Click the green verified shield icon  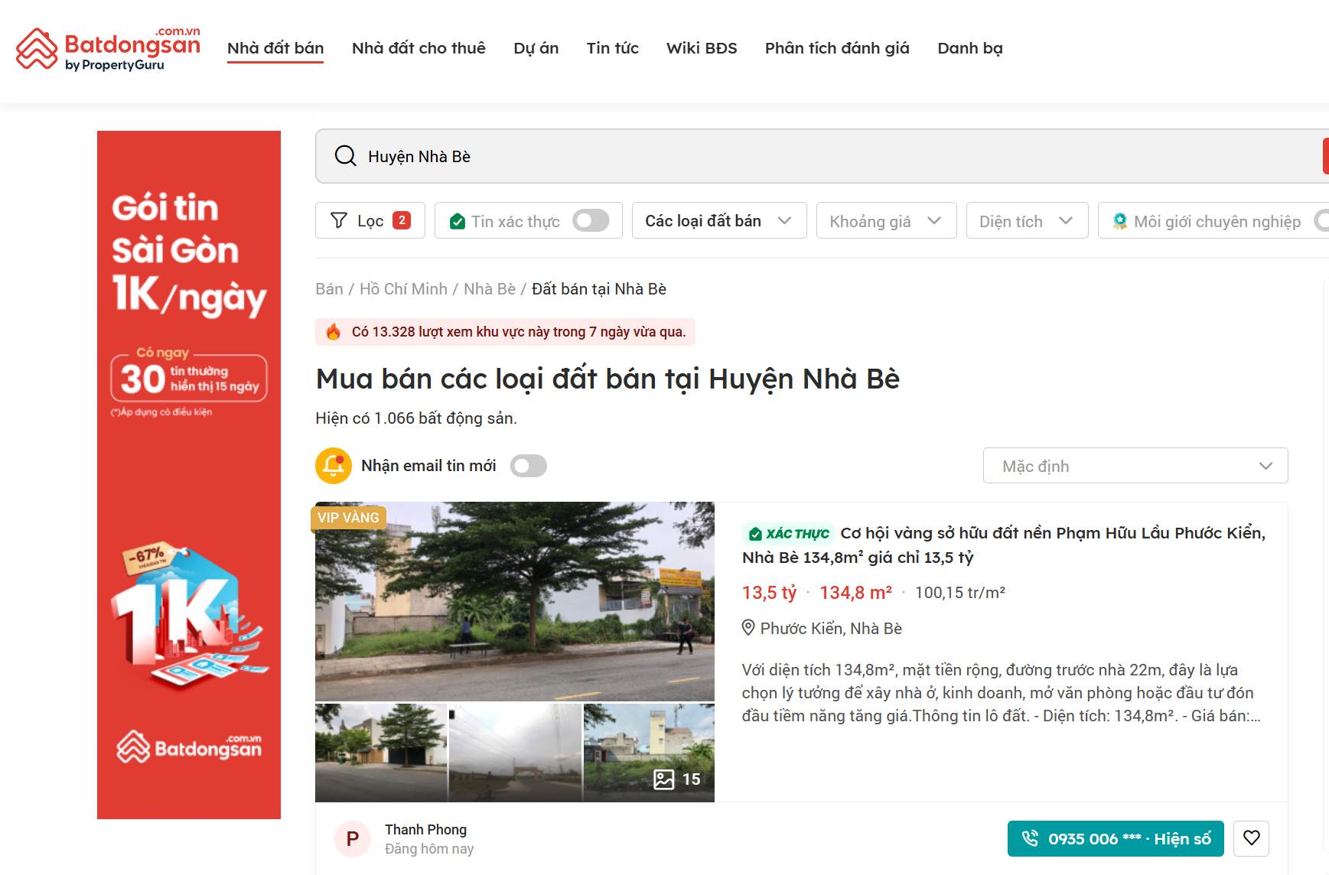(x=458, y=222)
